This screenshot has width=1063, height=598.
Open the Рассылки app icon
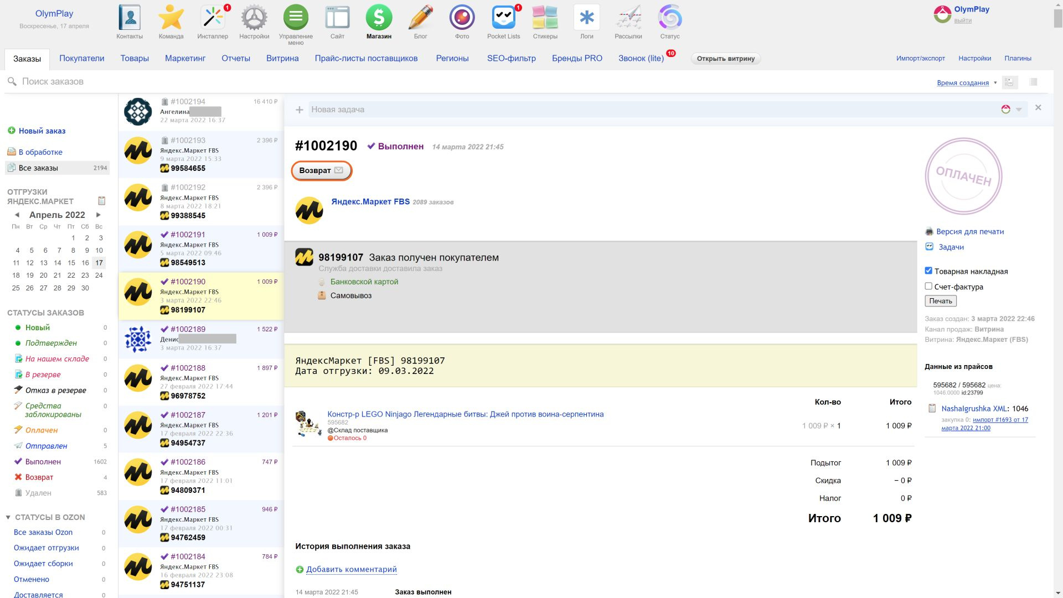click(x=628, y=18)
